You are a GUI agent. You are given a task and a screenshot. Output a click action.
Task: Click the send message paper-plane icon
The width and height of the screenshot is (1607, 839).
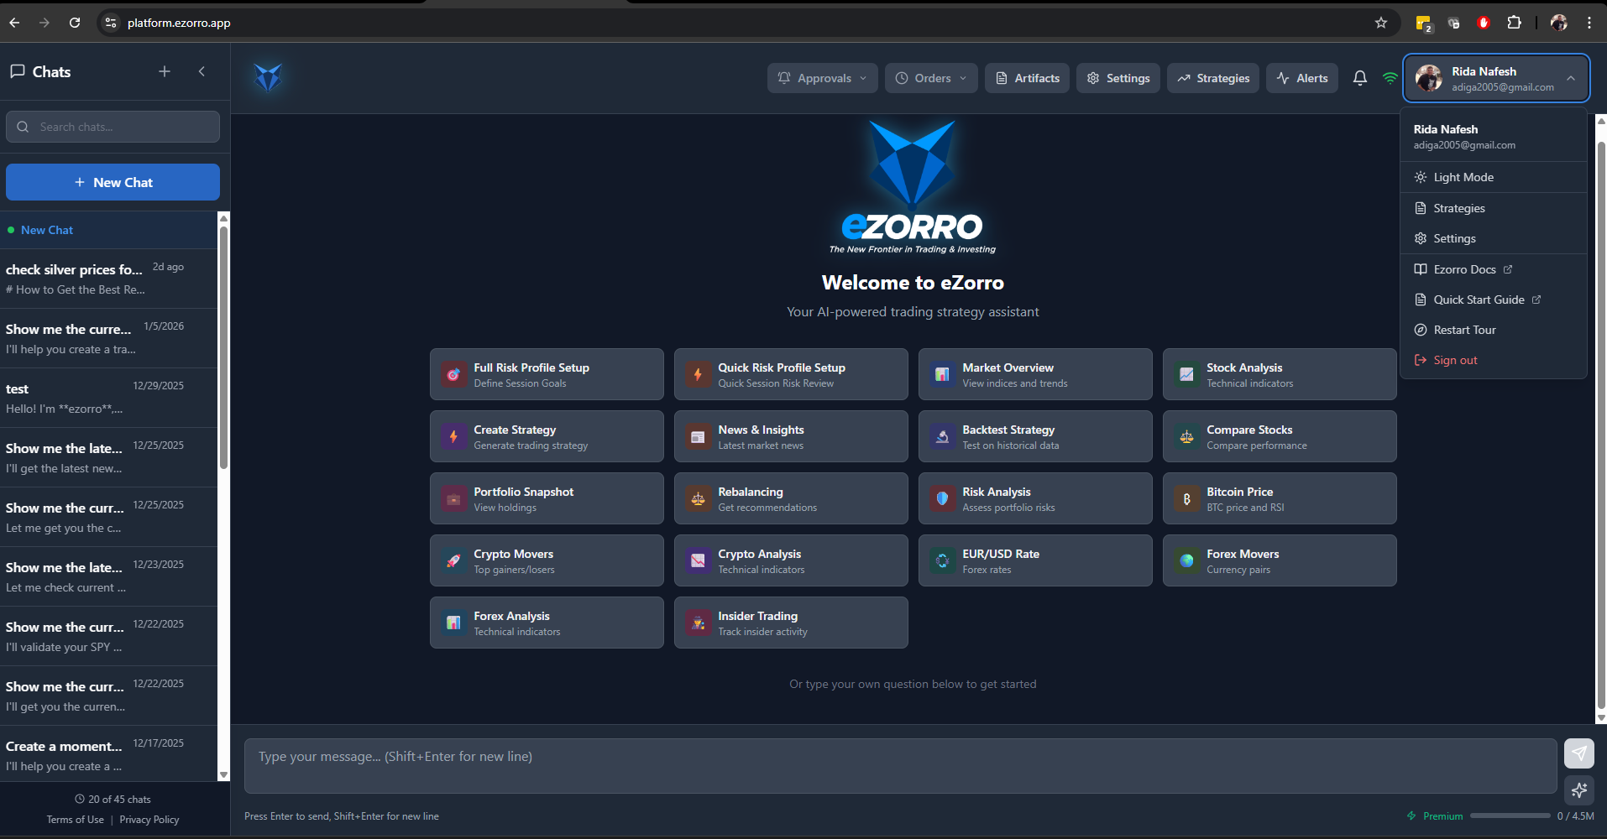[x=1579, y=753]
